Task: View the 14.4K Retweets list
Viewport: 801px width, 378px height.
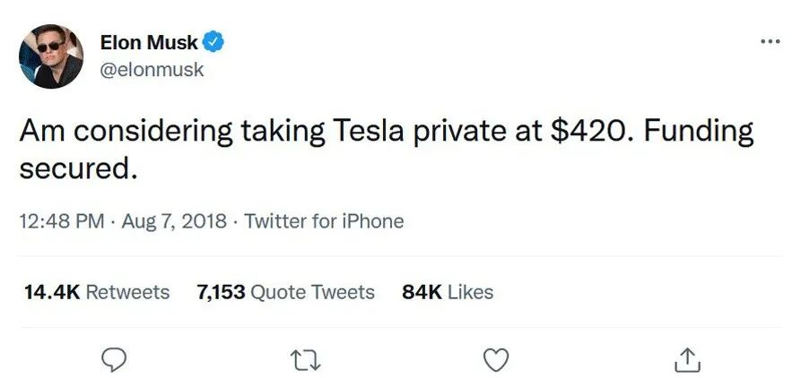Action: point(97,292)
